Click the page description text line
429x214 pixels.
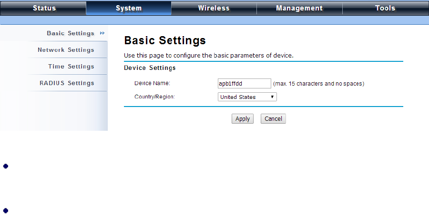pyautogui.click(x=208, y=56)
